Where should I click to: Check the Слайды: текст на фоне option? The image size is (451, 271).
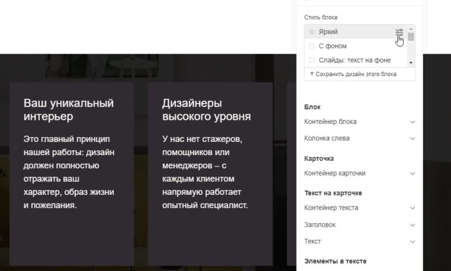[x=312, y=60]
